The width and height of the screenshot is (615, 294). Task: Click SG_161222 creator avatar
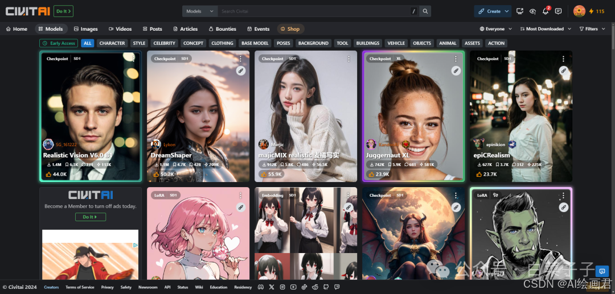click(48, 144)
